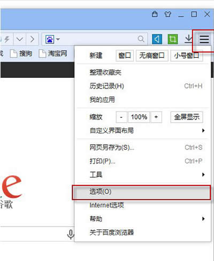Click the download arrow icon
Viewport: 214px width, 261px height.
tap(188, 39)
